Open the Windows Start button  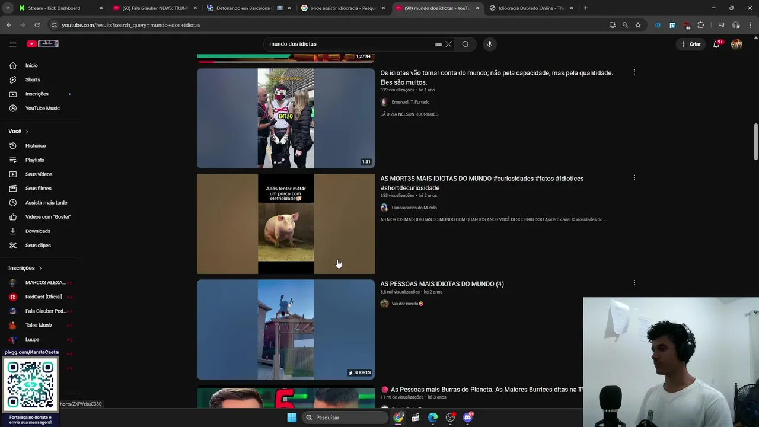[292, 418]
